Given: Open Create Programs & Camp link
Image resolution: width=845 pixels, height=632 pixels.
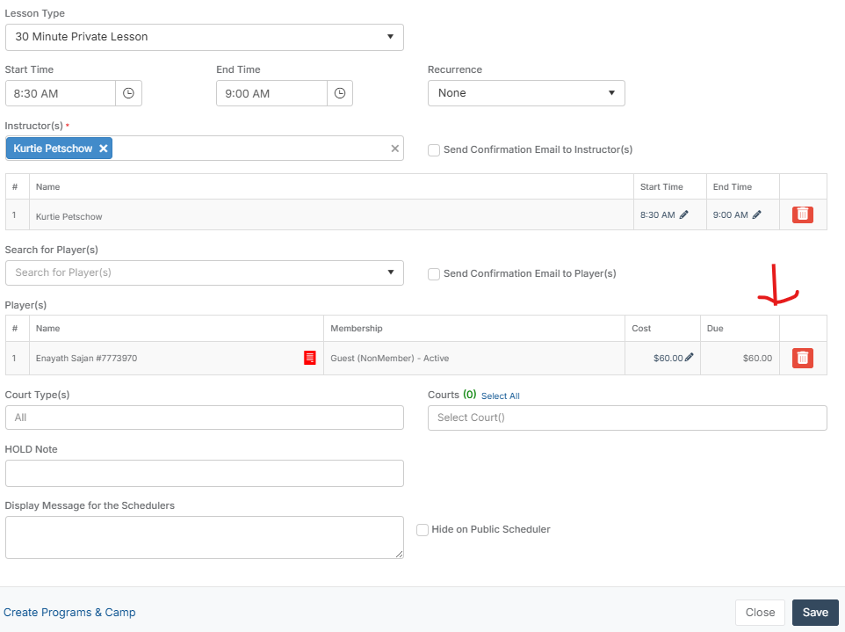Looking at the screenshot, I should [x=69, y=612].
